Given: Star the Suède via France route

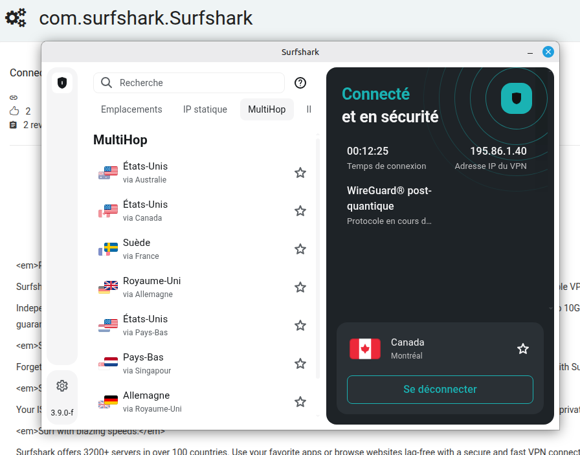Looking at the screenshot, I should [x=300, y=249].
